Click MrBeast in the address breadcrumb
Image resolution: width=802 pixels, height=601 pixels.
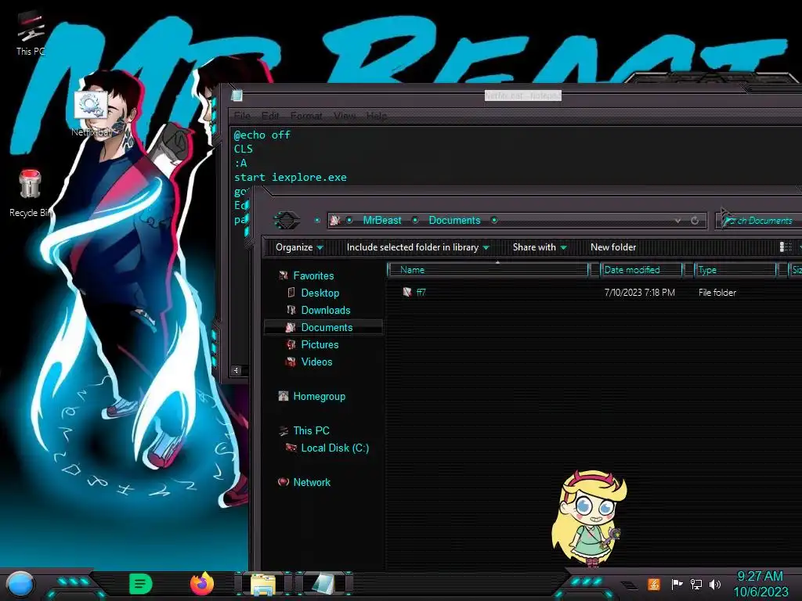382,220
